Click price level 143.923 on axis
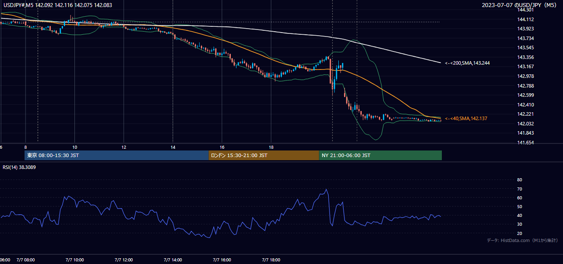The image size is (563, 264). point(525,29)
